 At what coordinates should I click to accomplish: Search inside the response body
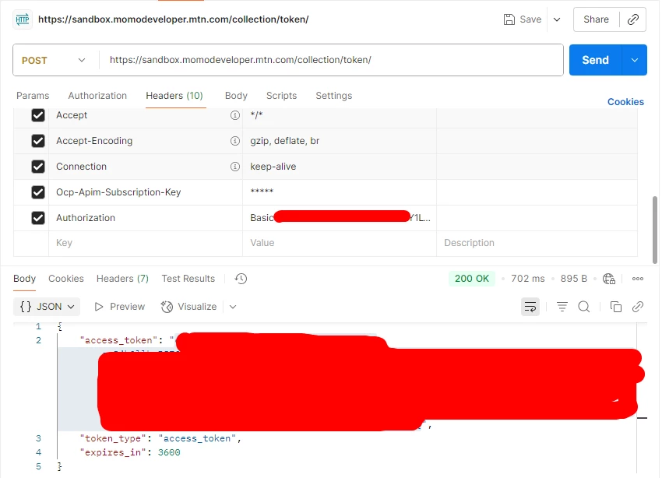584,307
